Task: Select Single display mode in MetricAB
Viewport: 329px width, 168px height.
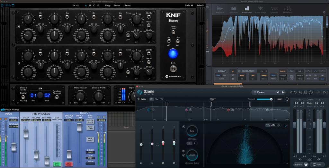Action: (x=218, y=75)
